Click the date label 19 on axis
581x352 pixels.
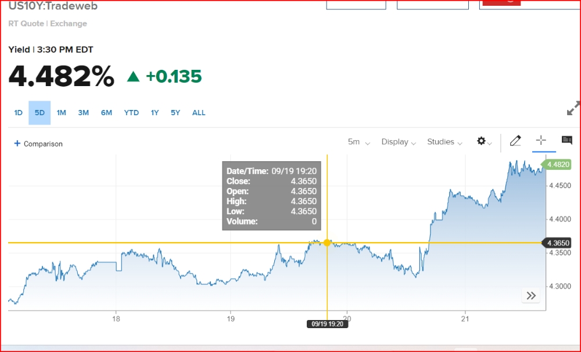[231, 319]
